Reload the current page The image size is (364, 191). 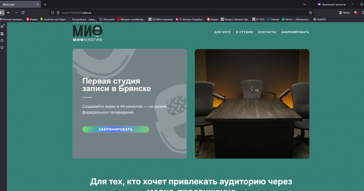pos(23,13)
